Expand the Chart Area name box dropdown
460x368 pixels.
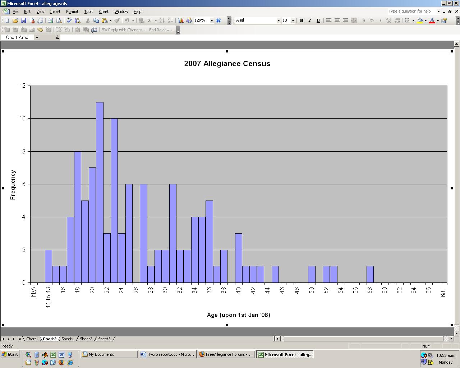click(37, 37)
